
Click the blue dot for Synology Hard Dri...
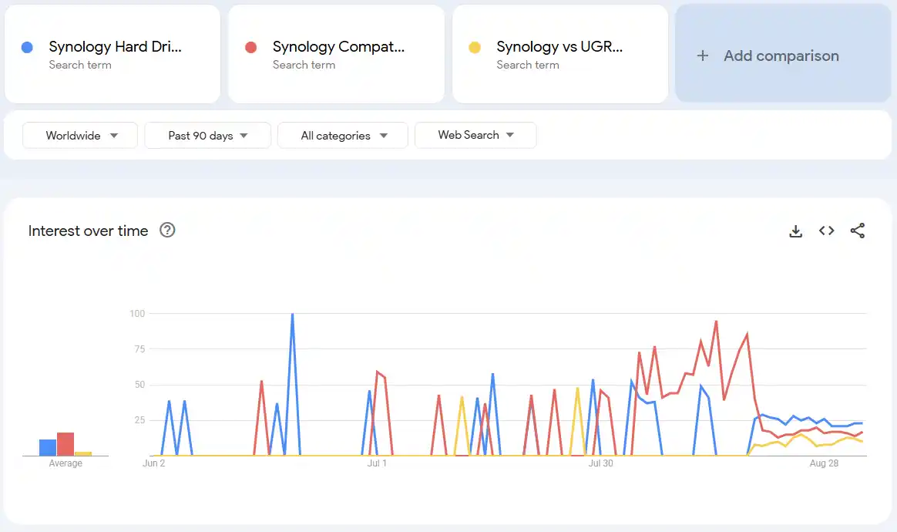(27, 48)
